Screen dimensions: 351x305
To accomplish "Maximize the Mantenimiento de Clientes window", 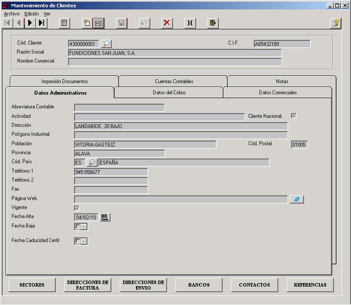I will pos(337,6).
